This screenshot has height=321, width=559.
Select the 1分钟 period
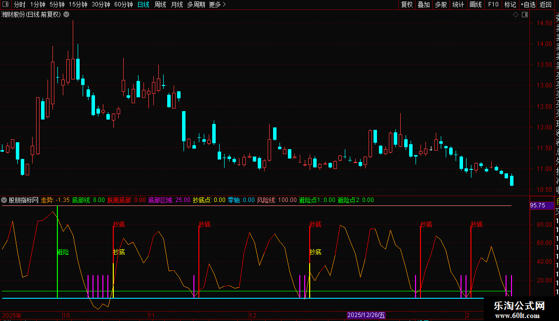38,4
